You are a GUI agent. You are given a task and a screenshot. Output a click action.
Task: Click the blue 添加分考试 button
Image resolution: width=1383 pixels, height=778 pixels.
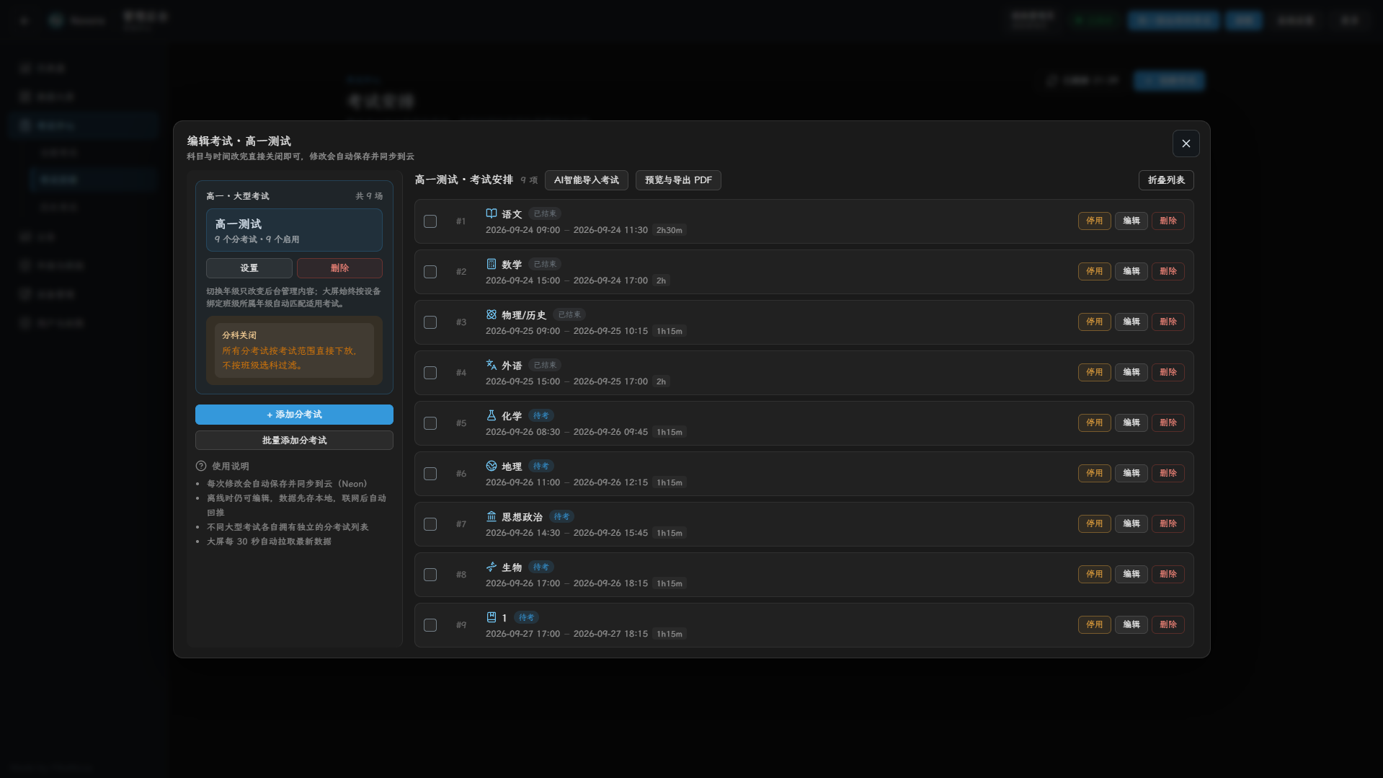pos(294,415)
